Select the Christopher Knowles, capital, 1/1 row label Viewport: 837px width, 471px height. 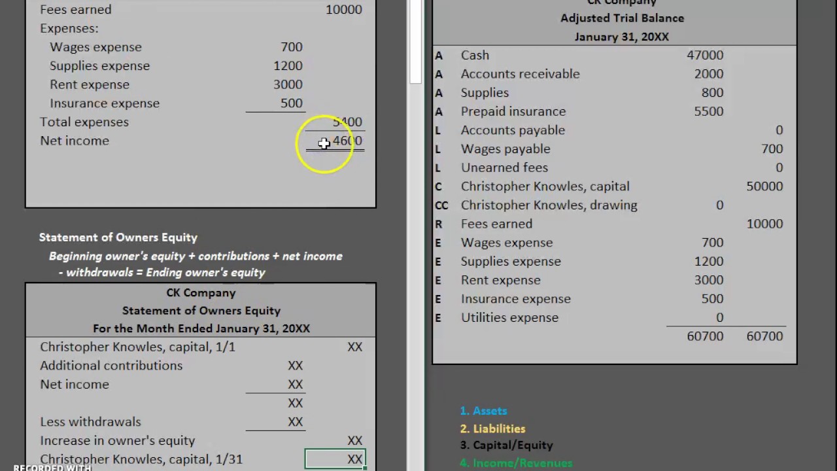click(137, 347)
